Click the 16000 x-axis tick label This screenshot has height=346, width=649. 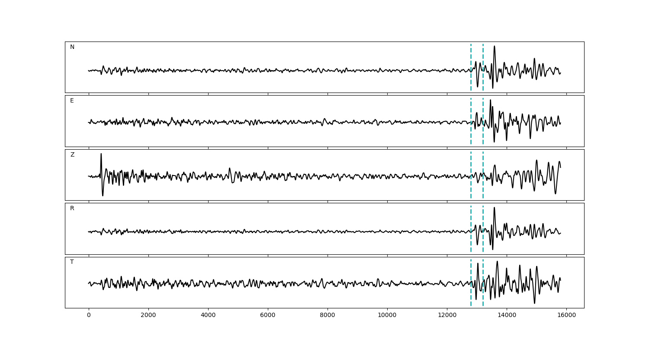pyautogui.click(x=566, y=316)
